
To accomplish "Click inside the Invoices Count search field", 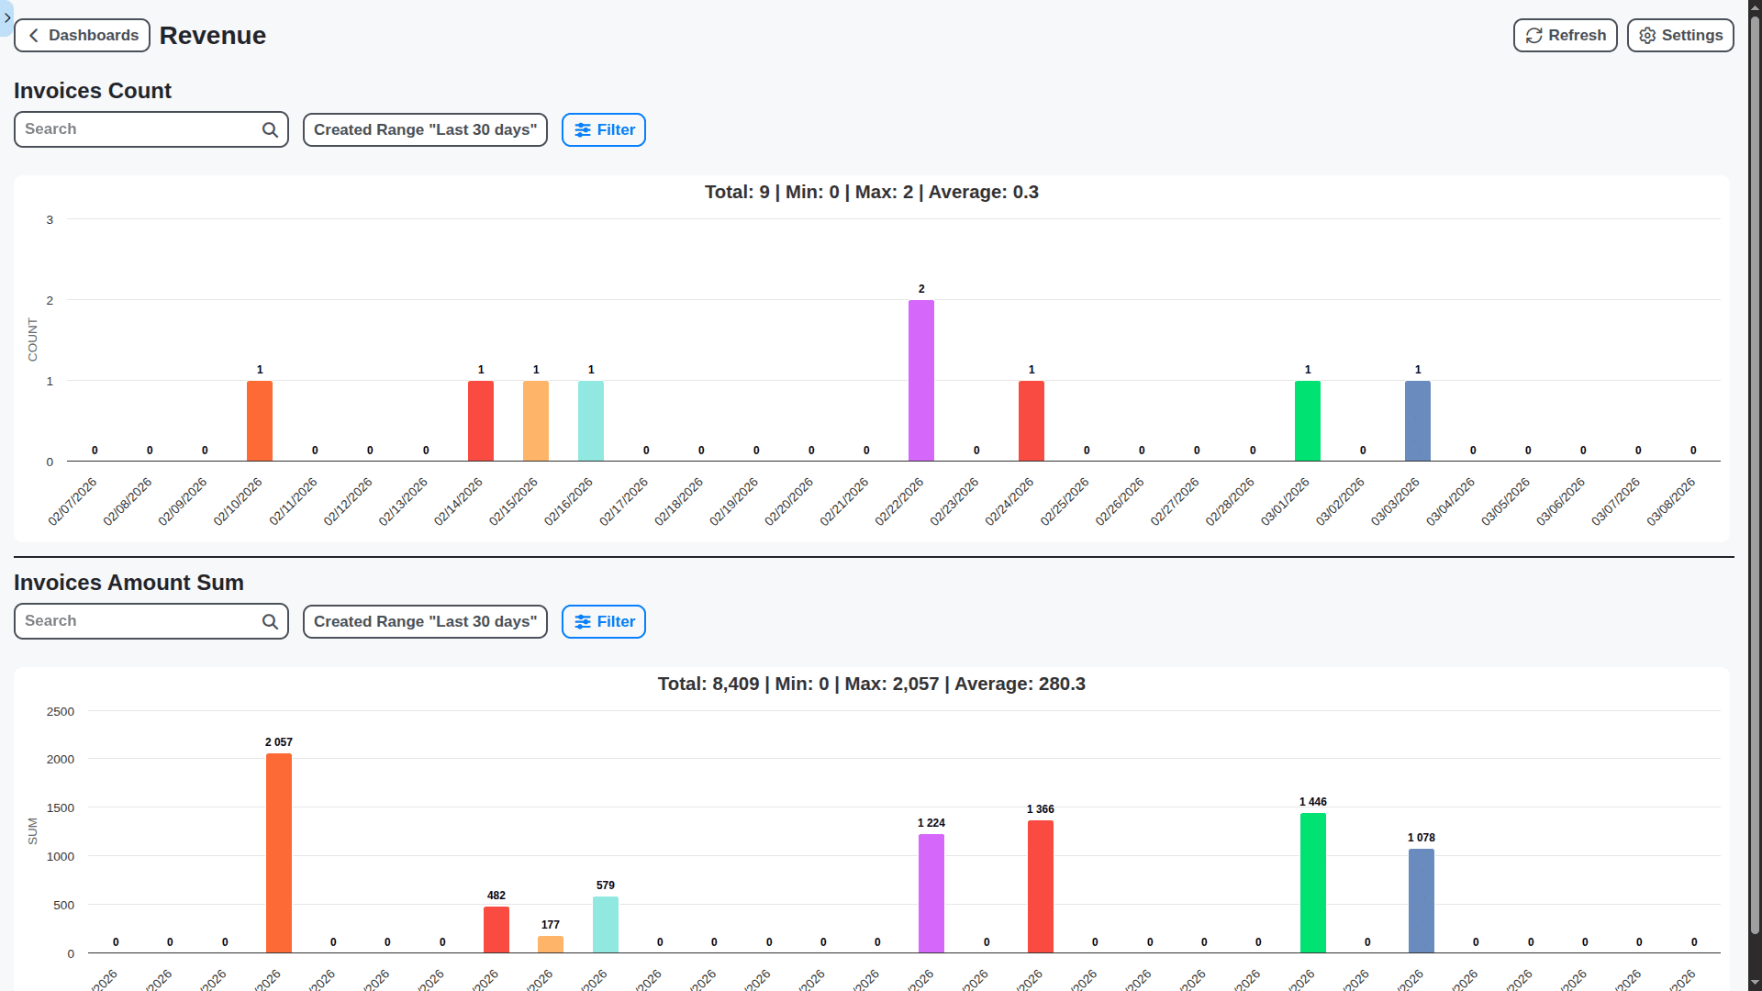I will point(138,128).
